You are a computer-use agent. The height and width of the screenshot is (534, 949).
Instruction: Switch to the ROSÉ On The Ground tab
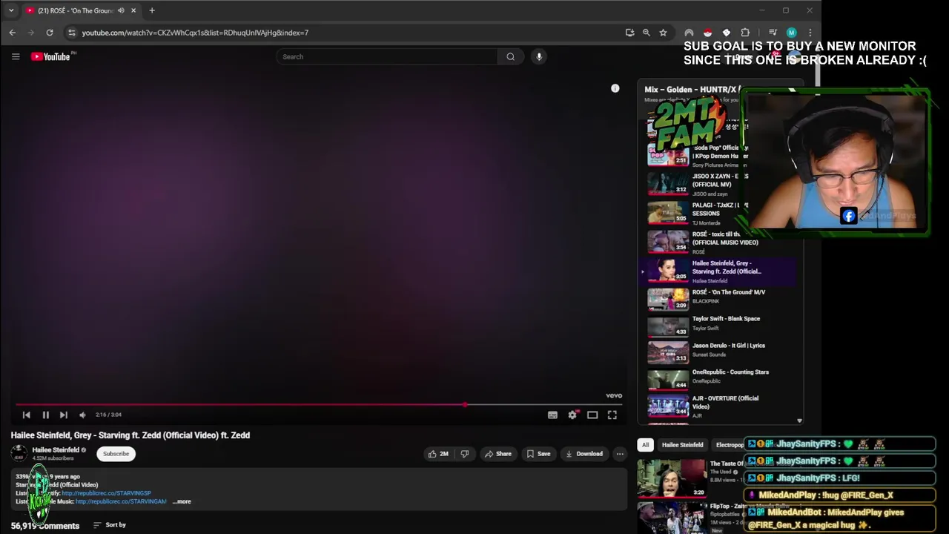(76, 10)
